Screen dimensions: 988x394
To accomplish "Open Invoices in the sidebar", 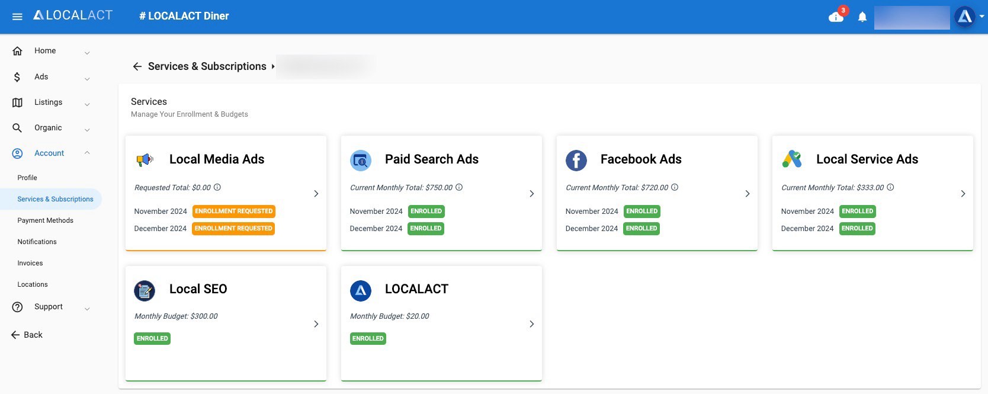I will (x=30, y=263).
